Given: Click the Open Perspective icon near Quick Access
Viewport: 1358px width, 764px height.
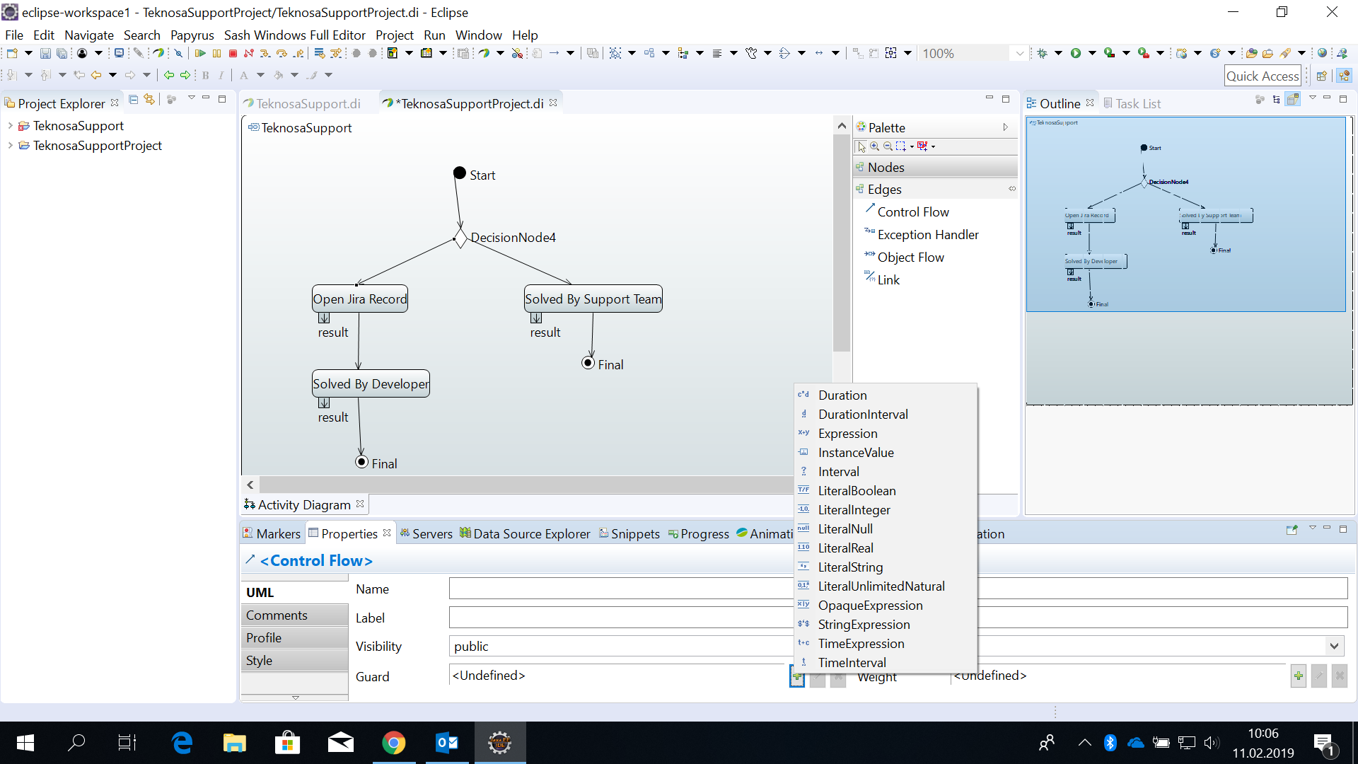Looking at the screenshot, I should [x=1321, y=76].
